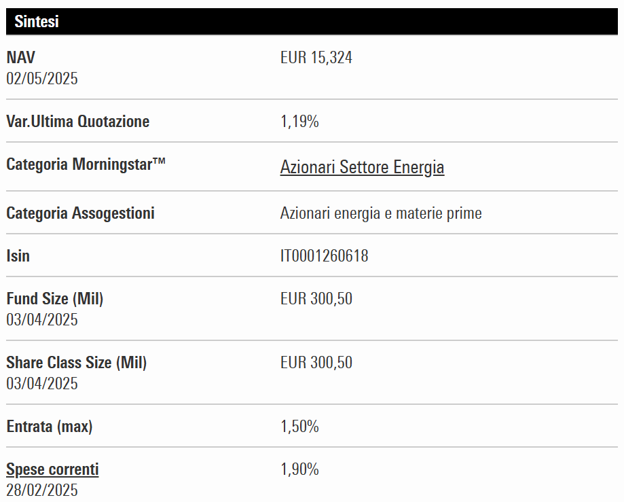Viewport: 624px width, 502px height.
Task: Click Azionari energia e materie prime text
Action: pos(381,213)
